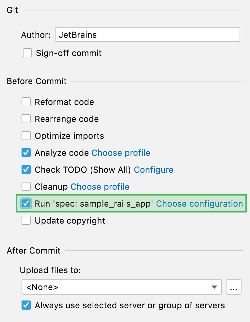Disable Check TODO before commit
The image size is (250, 322).
(x=26, y=169)
